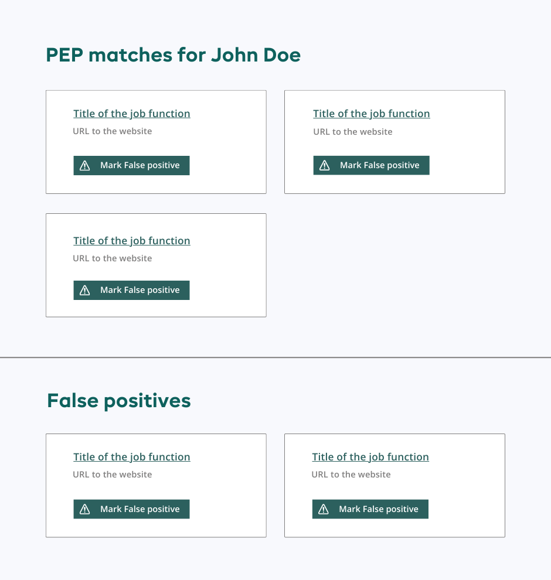Screen dimensions: 551x580
Task: Open job function title of third PEP match
Action: point(132,241)
